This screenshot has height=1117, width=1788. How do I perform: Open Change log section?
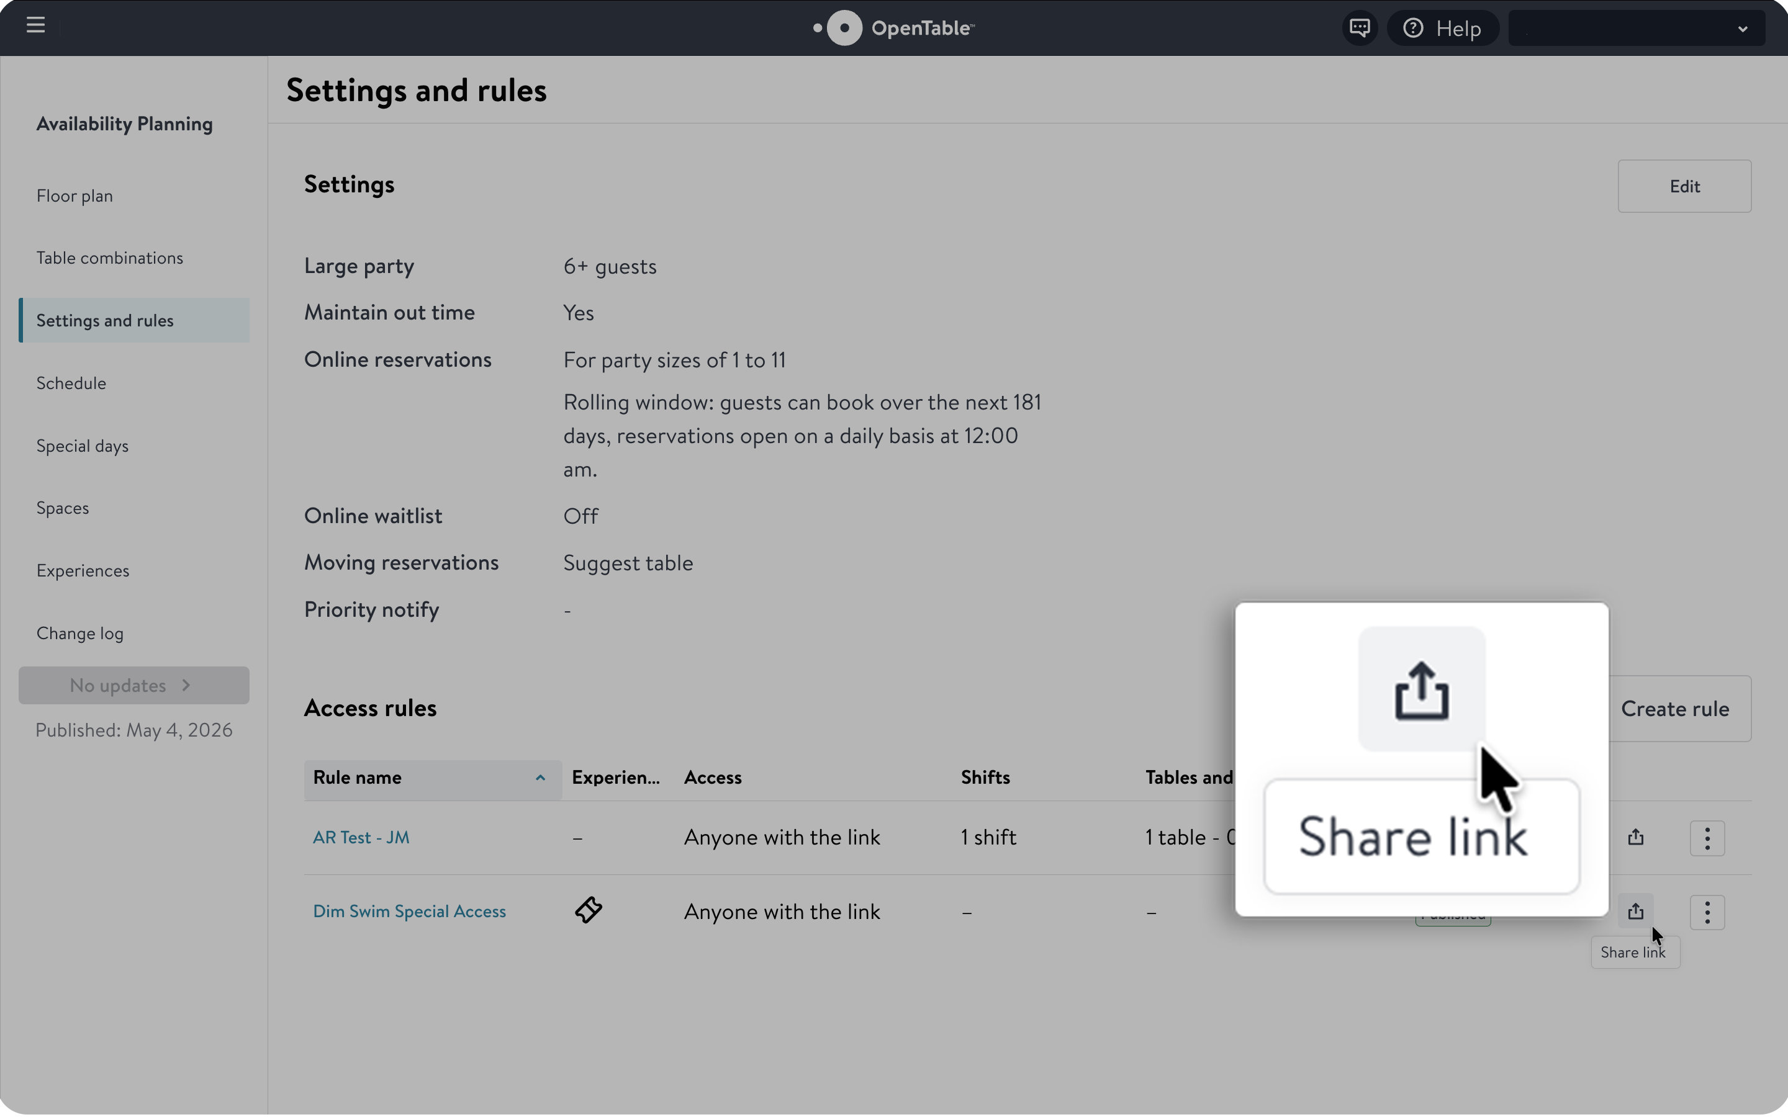coord(80,633)
